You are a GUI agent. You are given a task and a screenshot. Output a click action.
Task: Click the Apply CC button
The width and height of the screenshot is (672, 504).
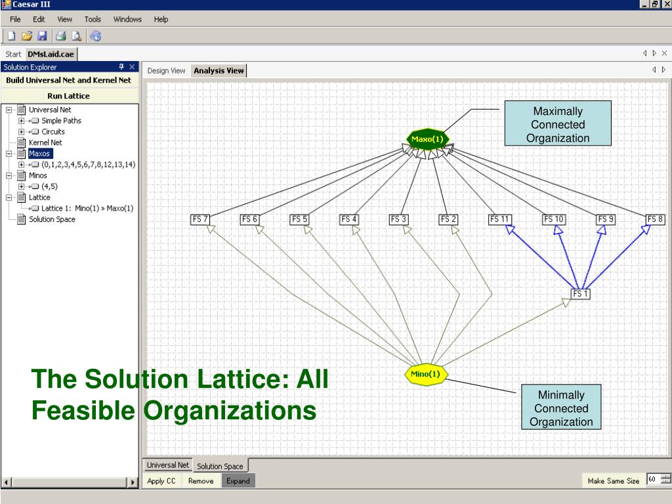161,481
